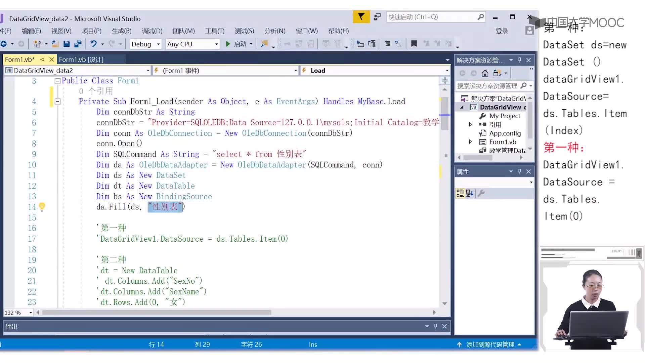Expand the Form1.vb node in Solution Explorer

click(x=470, y=142)
